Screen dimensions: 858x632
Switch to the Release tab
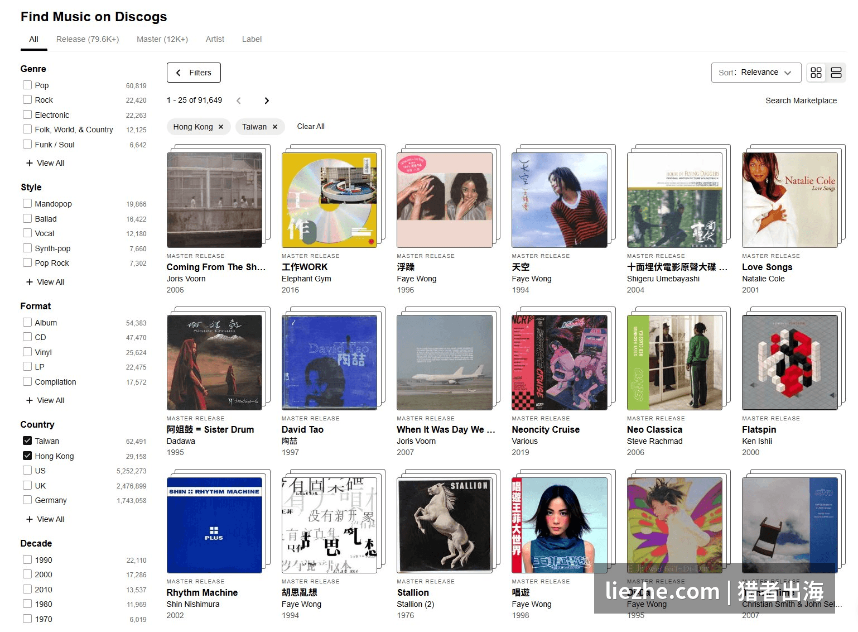pyautogui.click(x=88, y=39)
